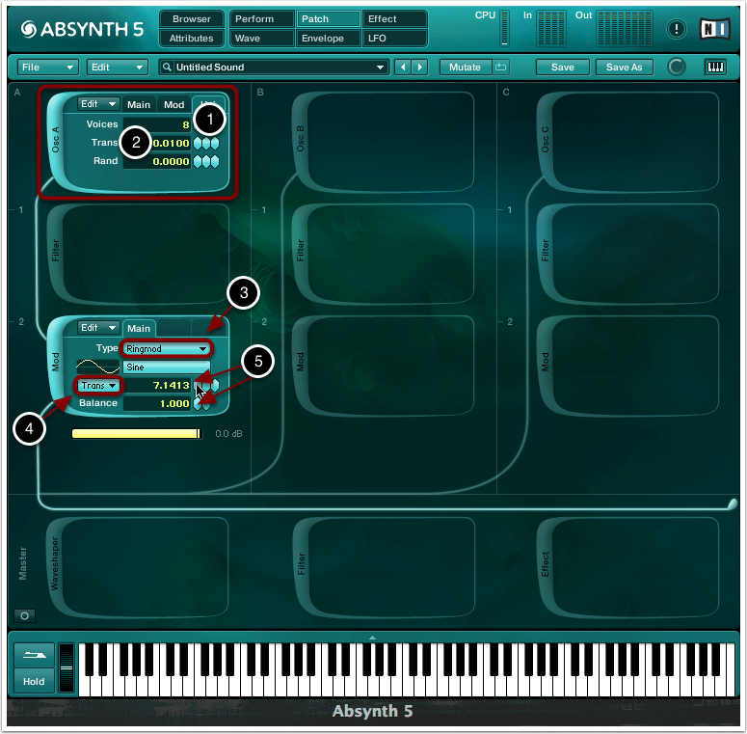Click the exclamation panic icon
Screen dimensions: 747x734
676,30
